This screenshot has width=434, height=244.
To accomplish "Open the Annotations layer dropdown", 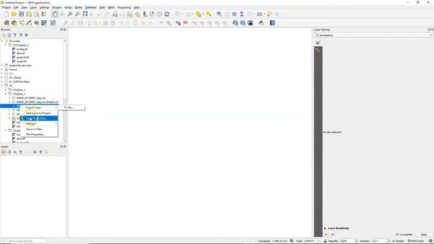I will (374, 35).
